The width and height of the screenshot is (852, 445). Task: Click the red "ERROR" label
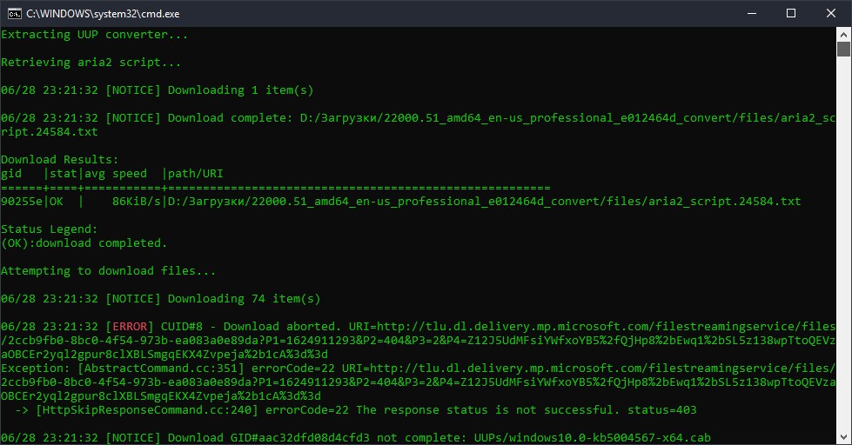130,326
